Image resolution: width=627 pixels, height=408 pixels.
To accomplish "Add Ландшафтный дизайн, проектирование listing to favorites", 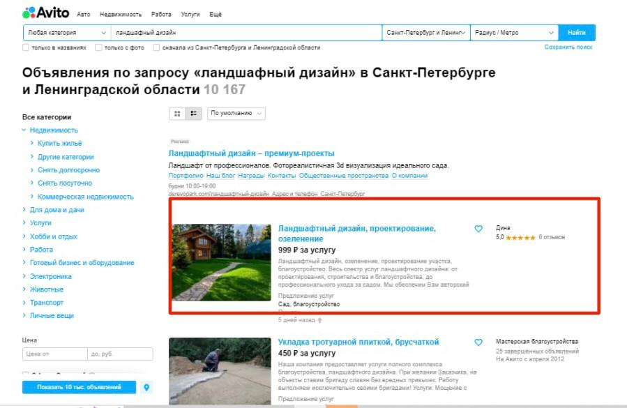I will click(478, 229).
